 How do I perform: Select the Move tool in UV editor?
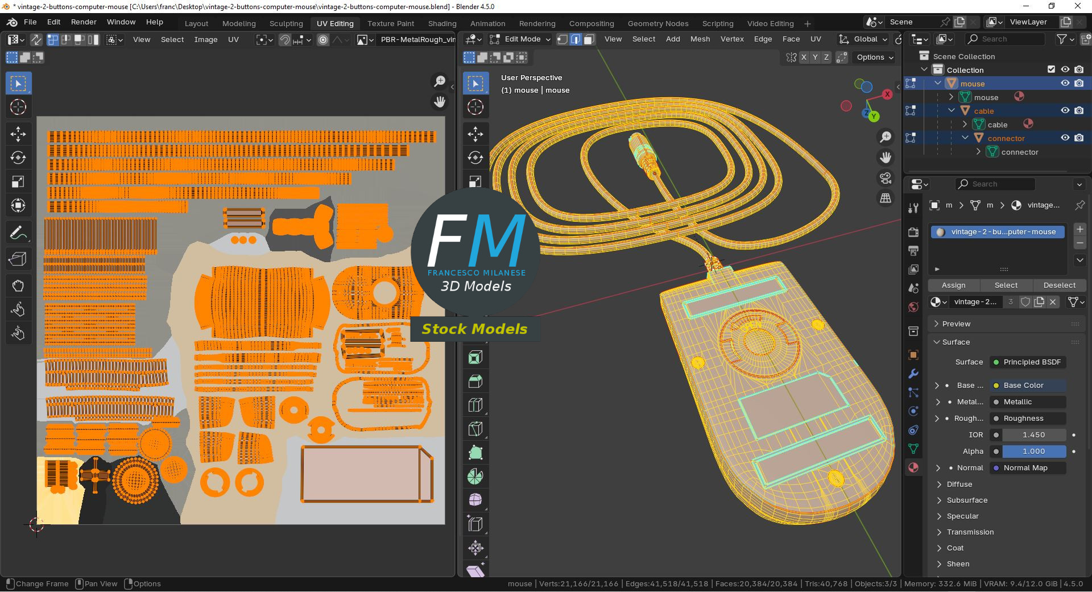coord(18,134)
